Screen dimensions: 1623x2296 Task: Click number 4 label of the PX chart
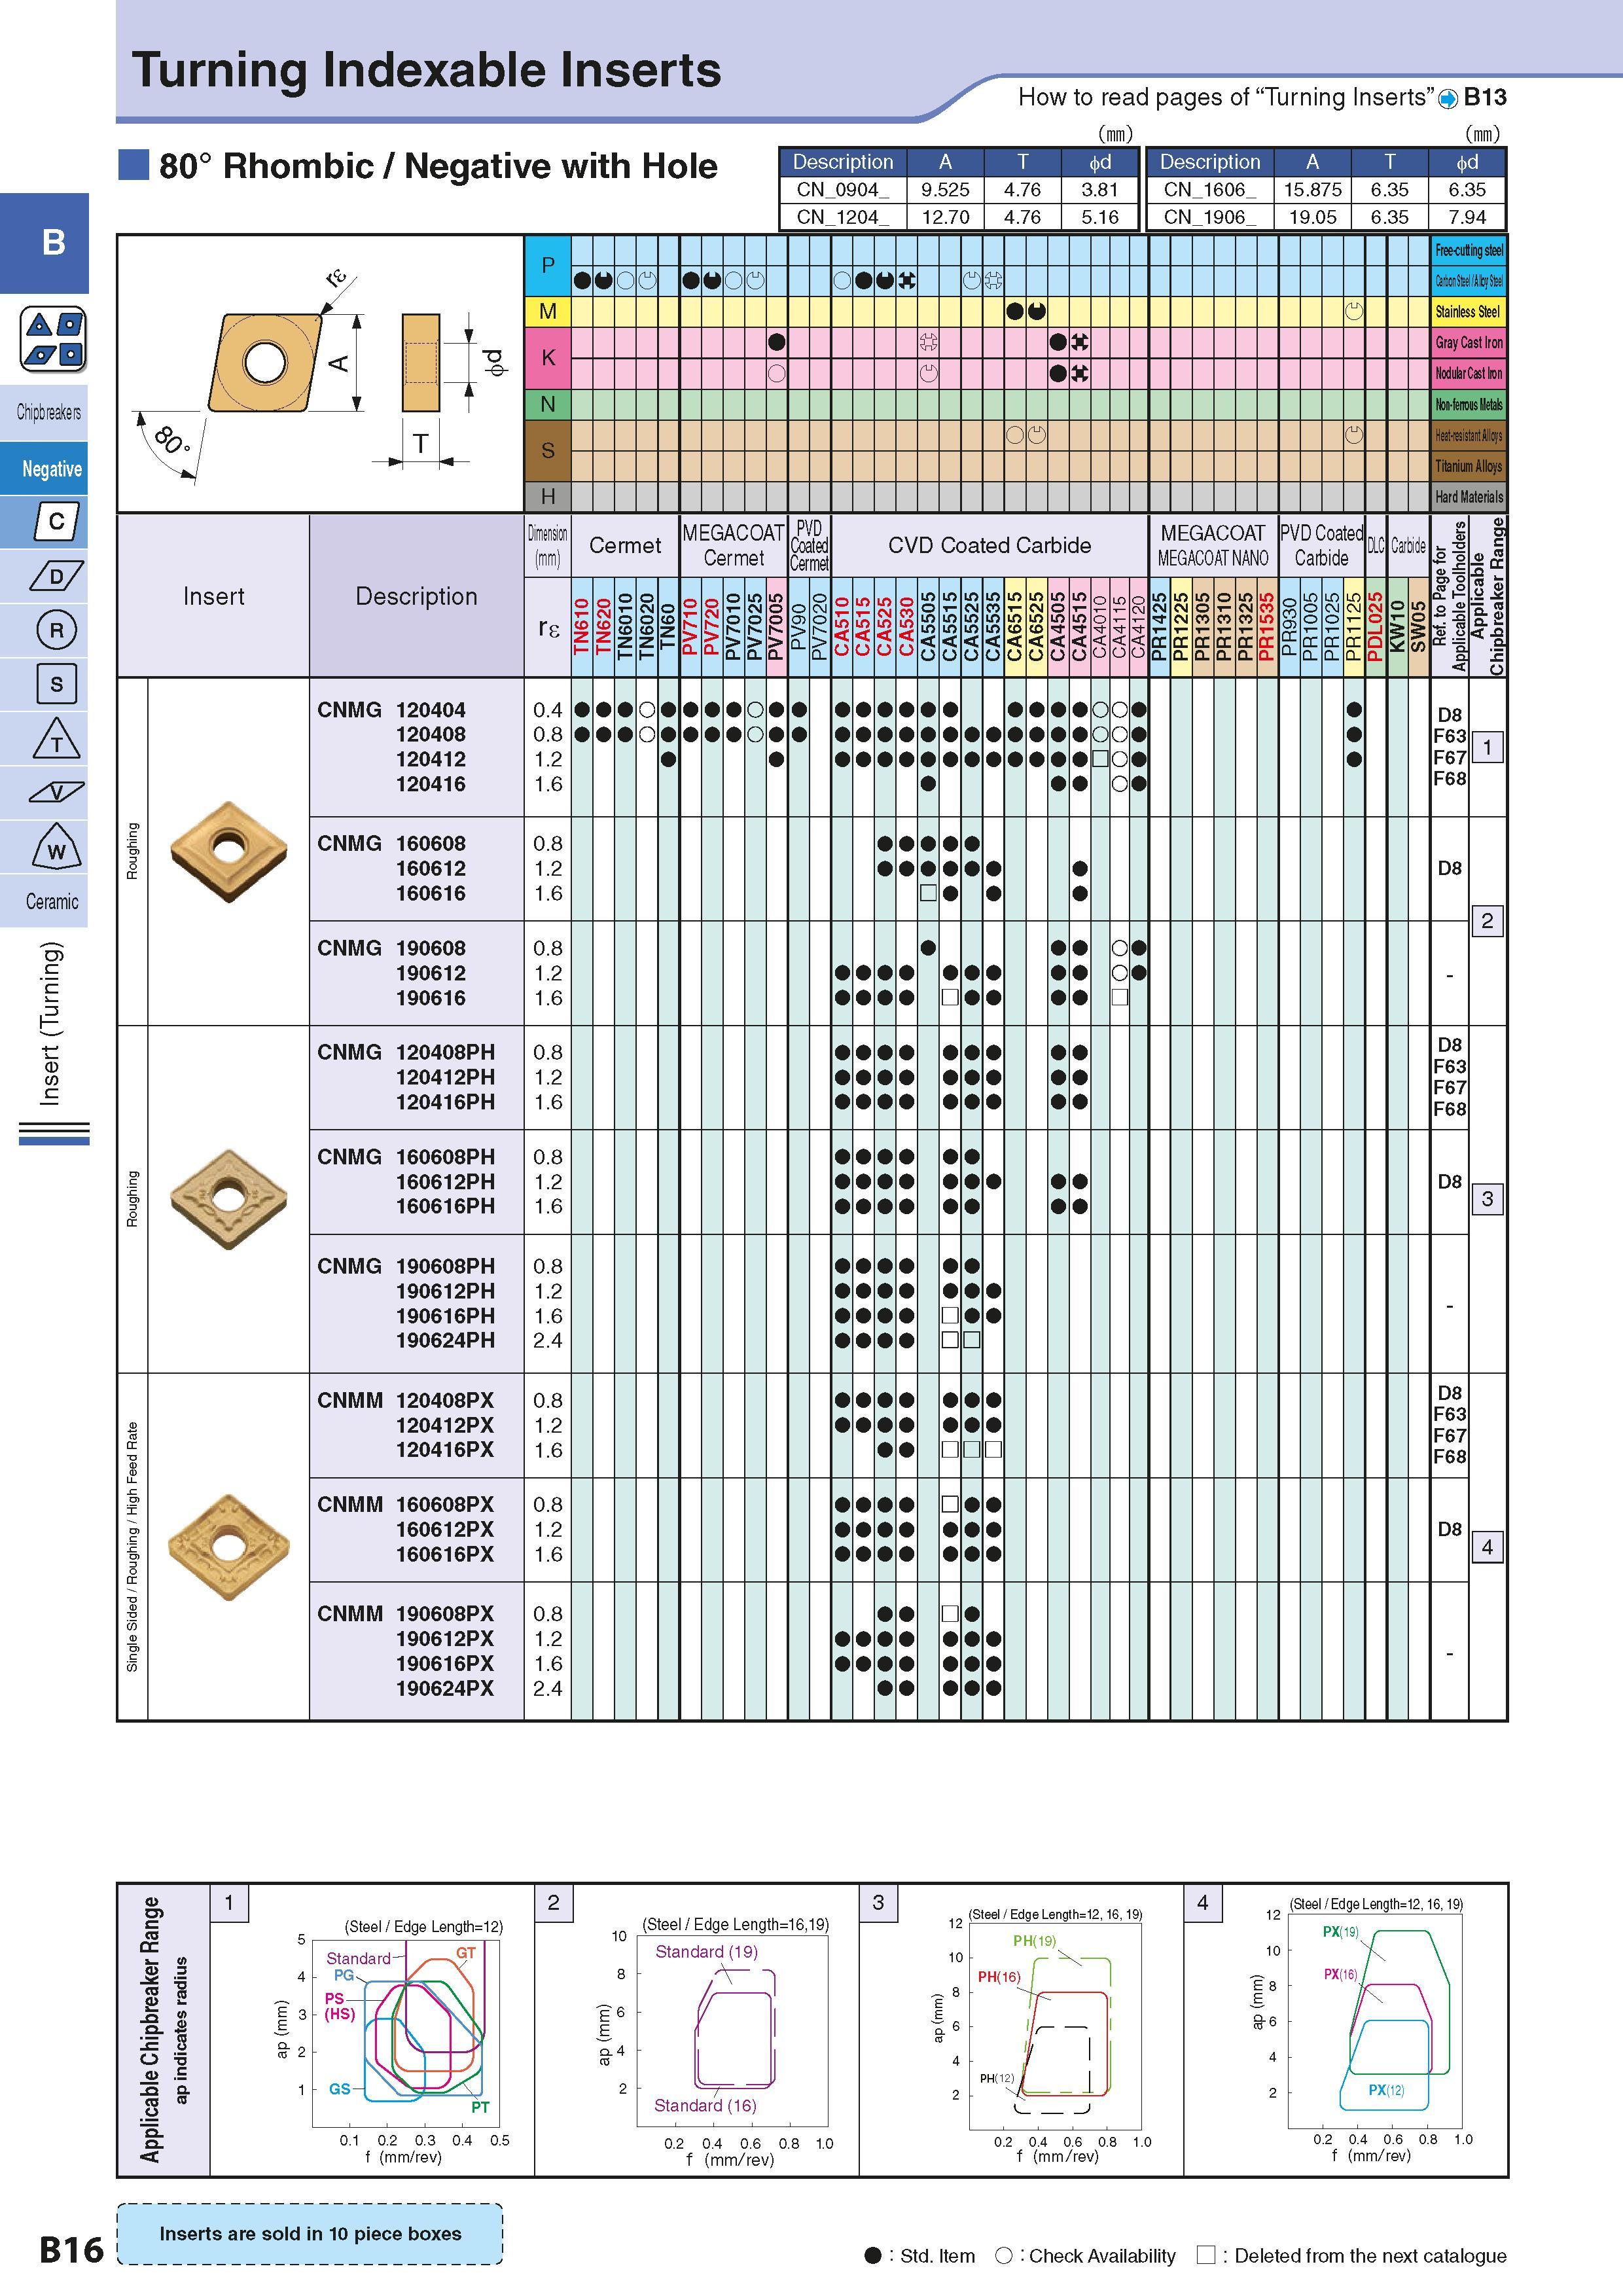pyautogui.click(x=1202, y=1902)
